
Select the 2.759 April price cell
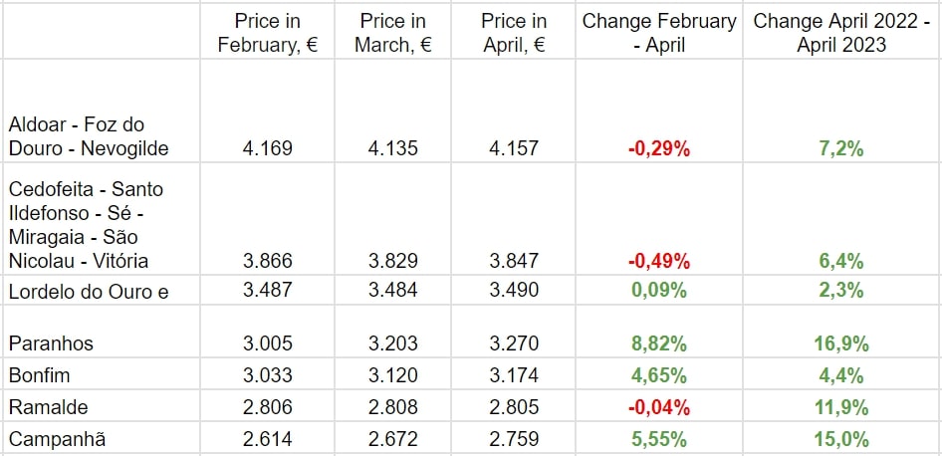point(514,438)
